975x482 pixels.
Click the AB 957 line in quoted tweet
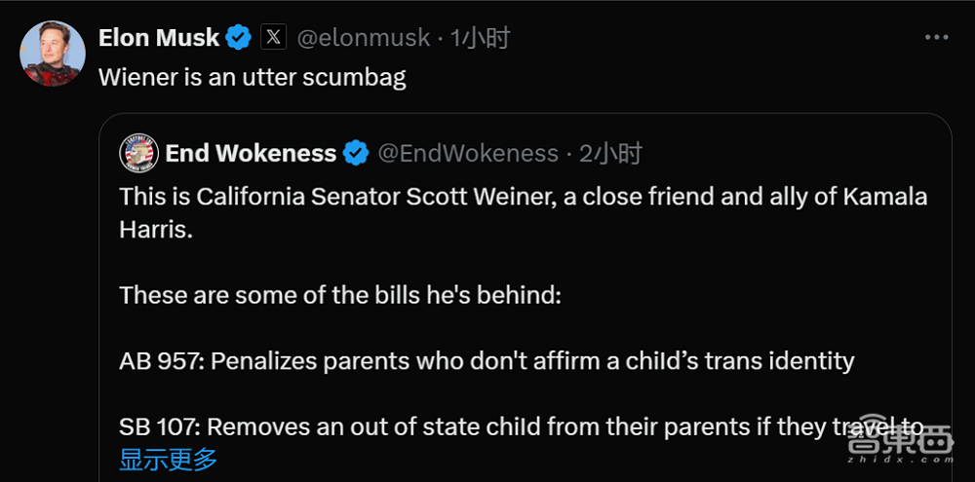pos(487,361)
